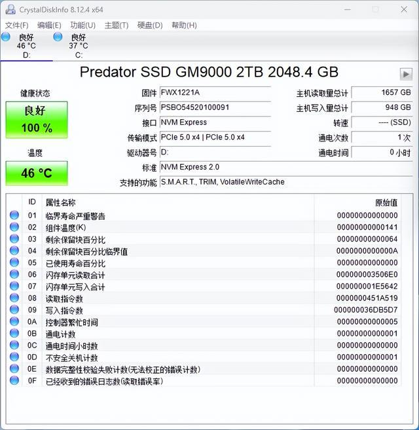Click the ID column header
The image size is (419, 430).
(x=32, y=202)
